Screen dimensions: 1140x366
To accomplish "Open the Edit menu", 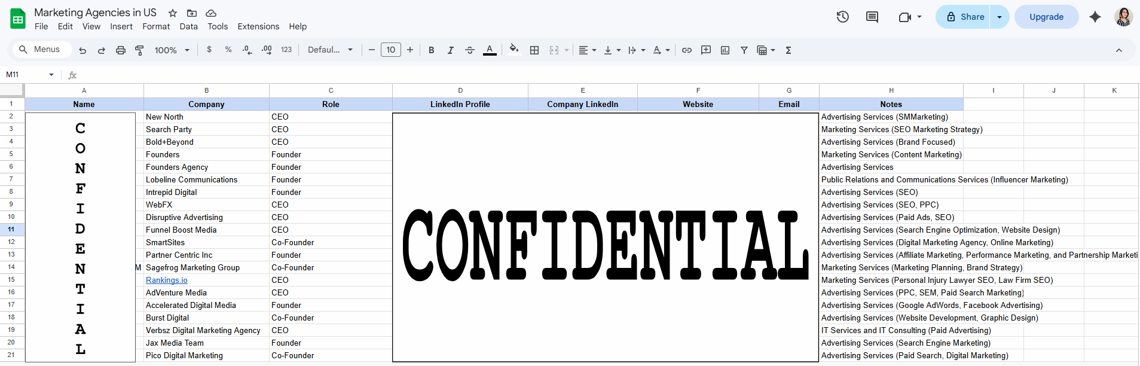I will point(65,26).
